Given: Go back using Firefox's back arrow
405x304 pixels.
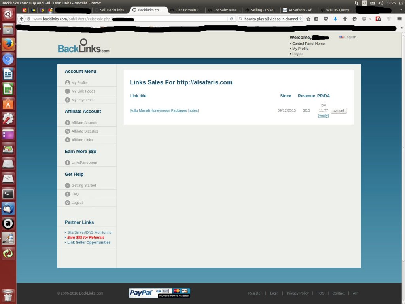Looking at the screenshot, I should (x=22, y=19).
